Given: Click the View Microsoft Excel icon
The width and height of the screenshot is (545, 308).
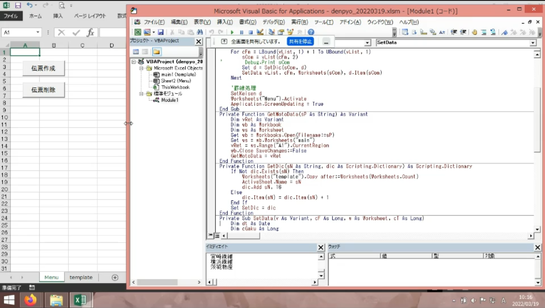Looking at the screenshot, I should click(x=137, y=32).
